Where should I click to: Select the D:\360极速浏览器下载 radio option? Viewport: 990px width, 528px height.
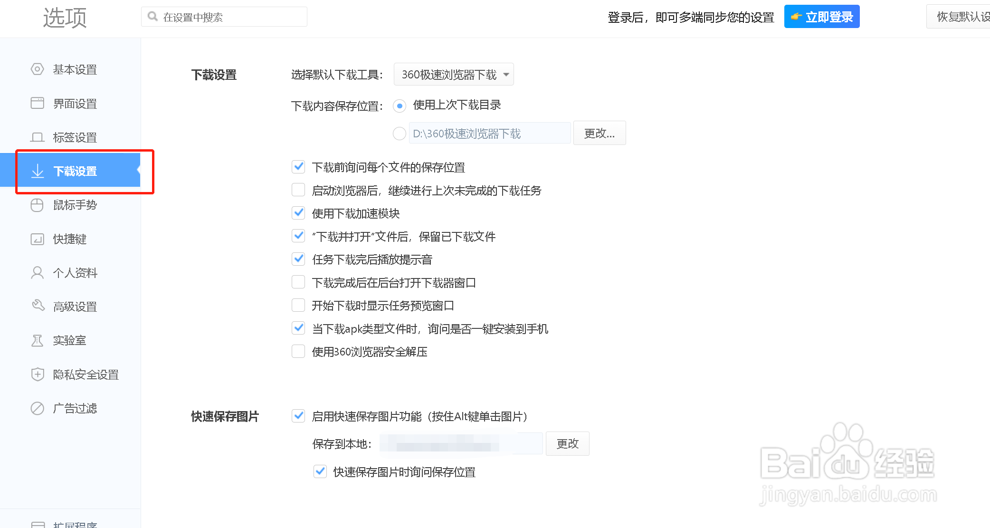click(x=400, y=134)
